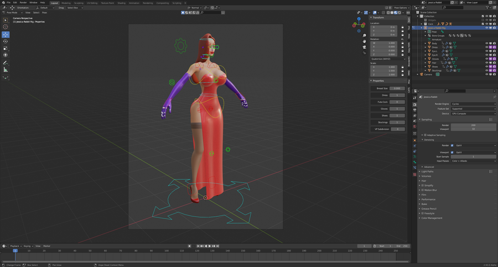Image resolution: width=498 pixels, height=267 pixels.
Task: Enable Simplify checkbox
Action: point(422,185)
